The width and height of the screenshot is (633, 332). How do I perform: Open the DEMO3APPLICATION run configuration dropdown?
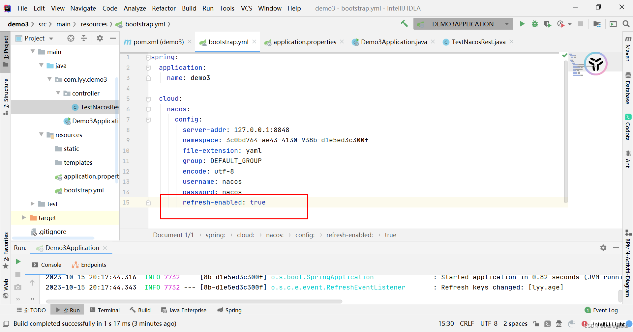[x=507, y=24]
